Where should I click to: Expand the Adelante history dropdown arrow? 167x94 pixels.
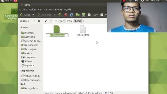coord(55,15)
